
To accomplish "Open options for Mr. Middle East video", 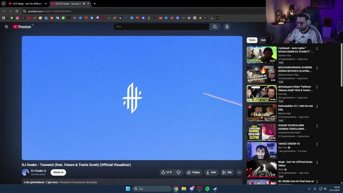I will 317,182.
